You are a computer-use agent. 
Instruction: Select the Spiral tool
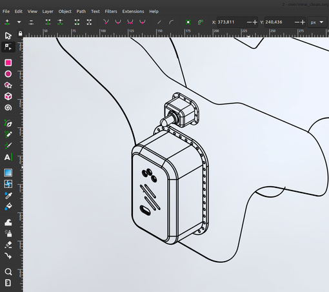pos(8,108)
